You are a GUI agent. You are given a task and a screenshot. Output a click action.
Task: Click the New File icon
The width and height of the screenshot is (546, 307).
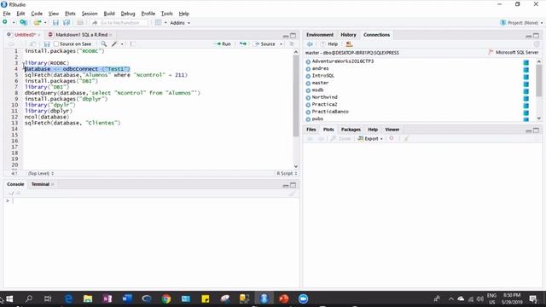(5, 22)
